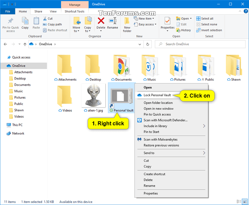The height and width of the screenshot is (205, 249).
Task: Choose Copy path in ribbon
Action: pos(52,24)
